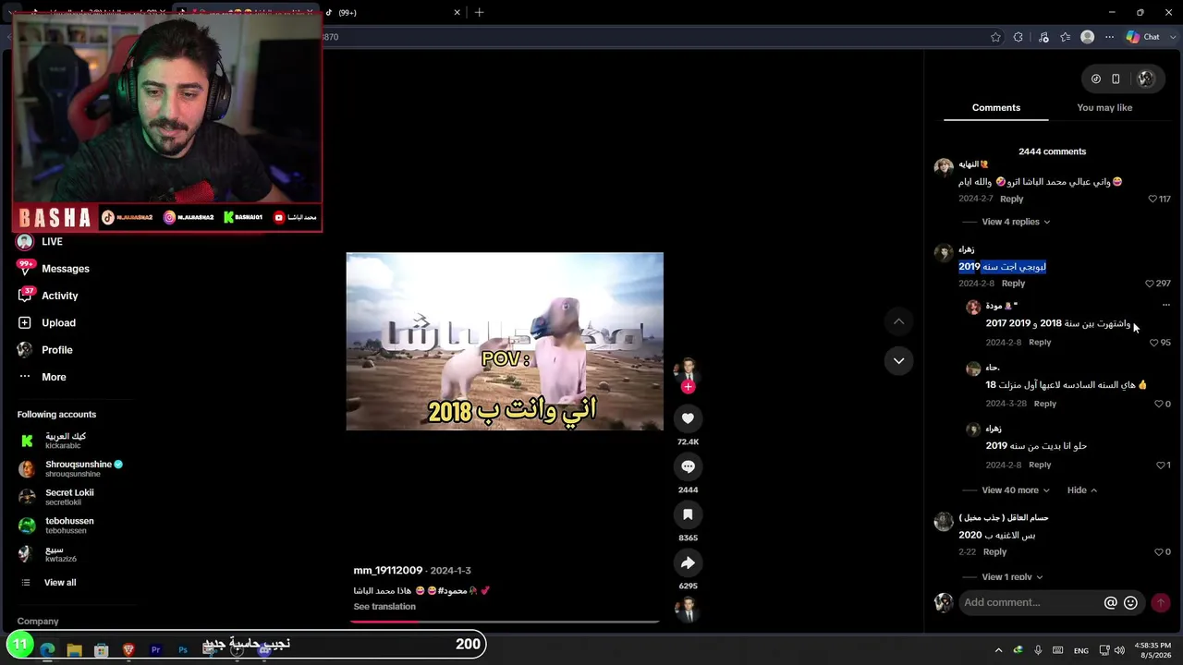This screenshot has height=665, width=1183.
Task: Open the emoji picker in comment box
Action: click(x=1130, y=602)
